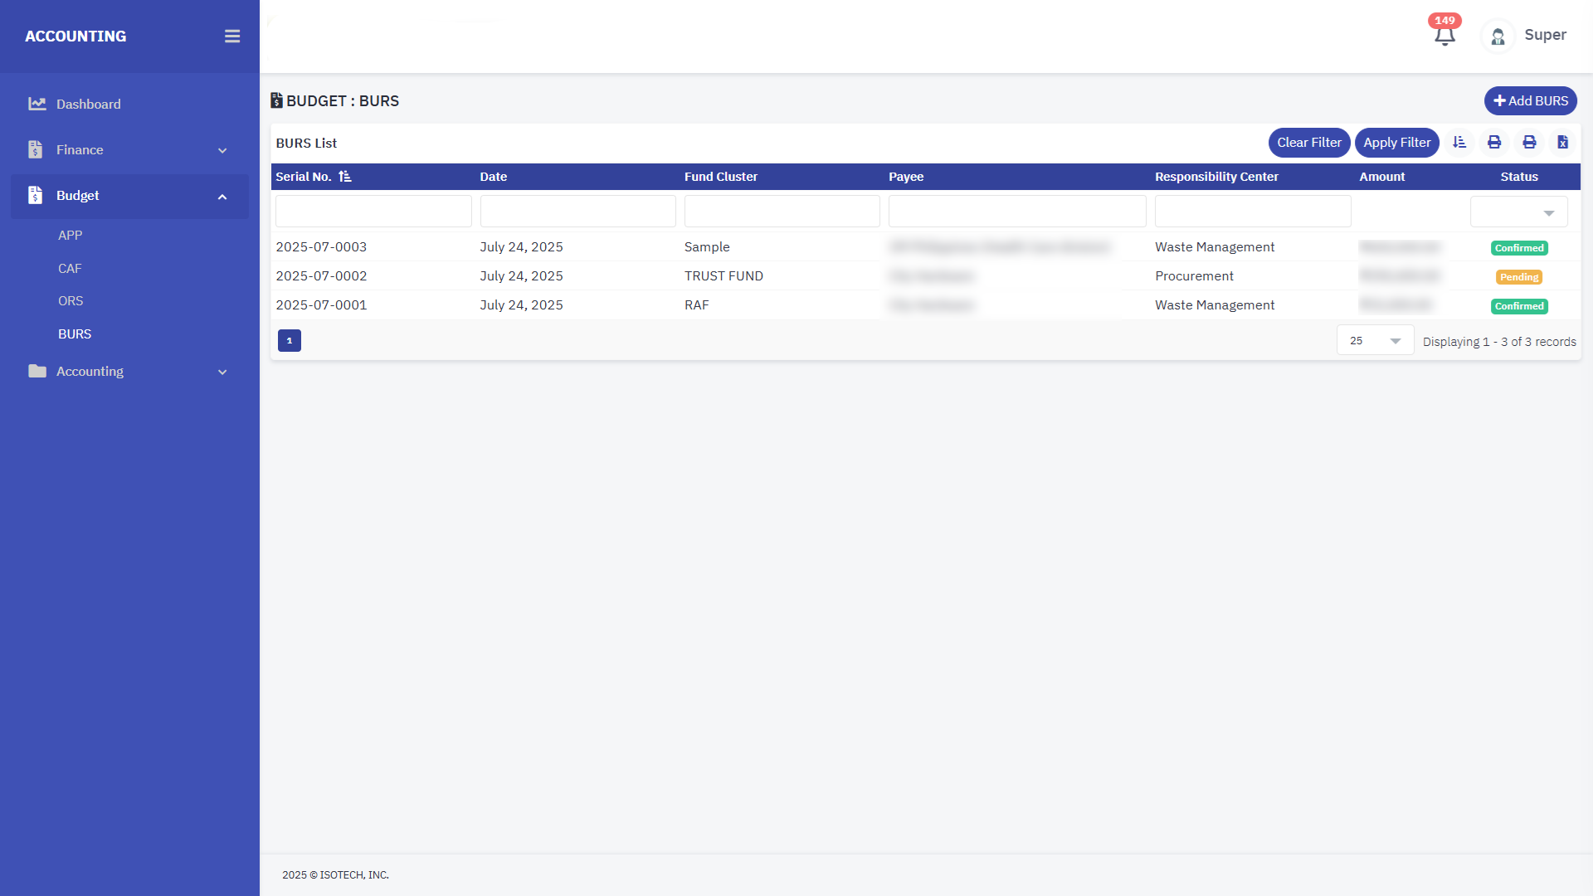1593x896 pixels.
Task: Toggle the Serial No. column sort icon
Action: coord(345,177)
